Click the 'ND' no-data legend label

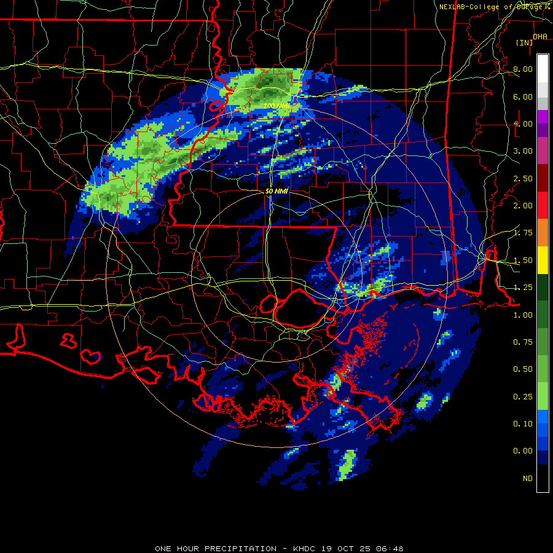click(528, 479)
